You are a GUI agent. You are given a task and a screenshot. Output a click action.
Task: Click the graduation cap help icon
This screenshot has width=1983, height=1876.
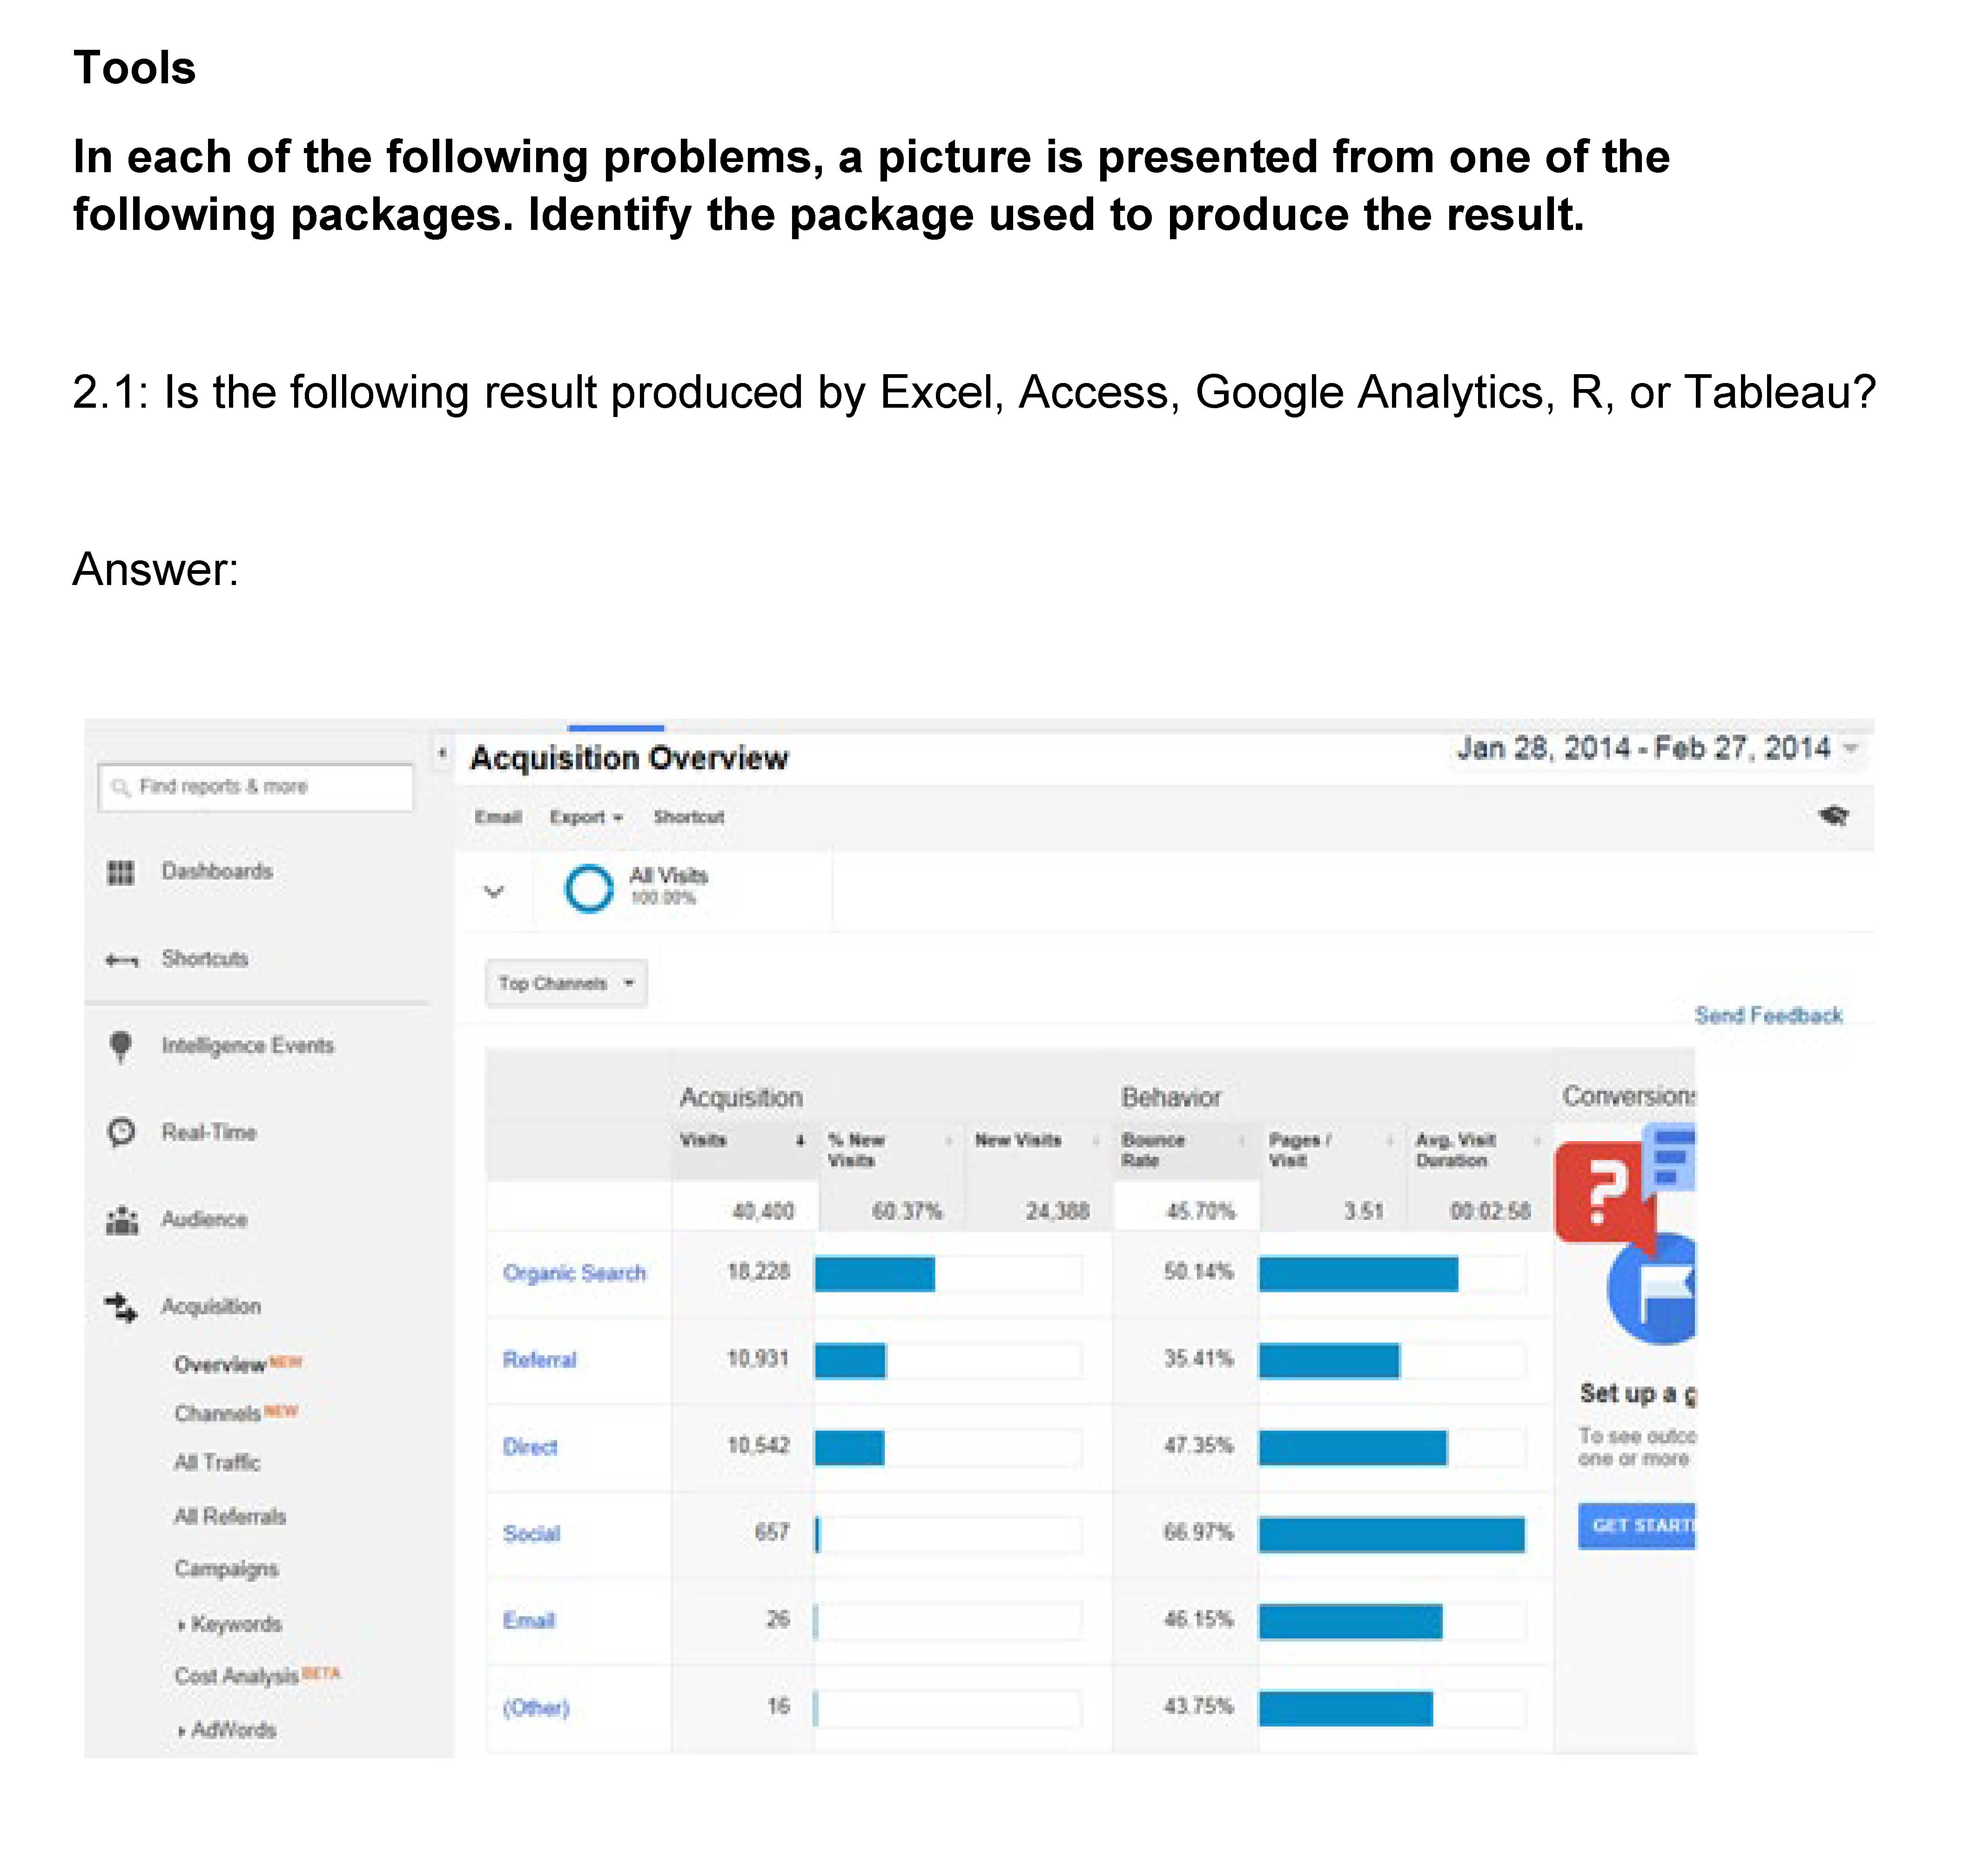tap(1833, 816)
